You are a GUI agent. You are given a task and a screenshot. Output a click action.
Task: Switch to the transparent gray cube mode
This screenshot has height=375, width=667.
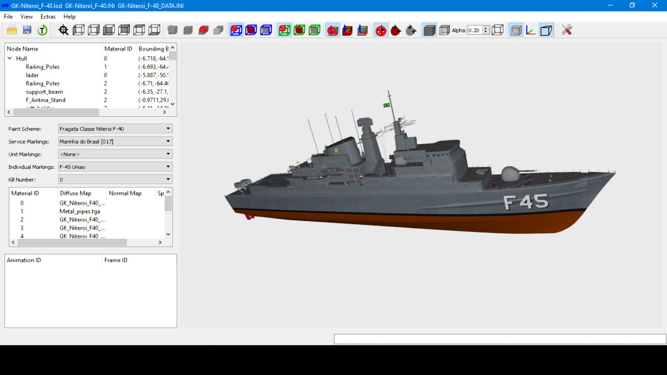[x=444, y=30]
